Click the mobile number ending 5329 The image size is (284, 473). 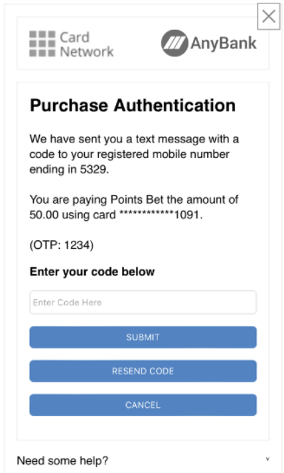pos(94,169)
